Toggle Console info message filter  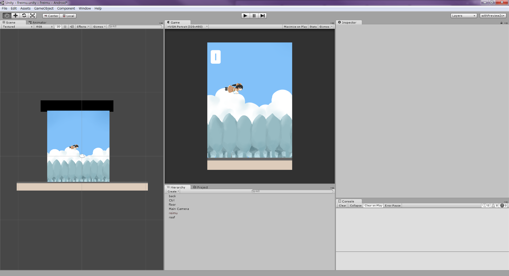pos(486,206)
